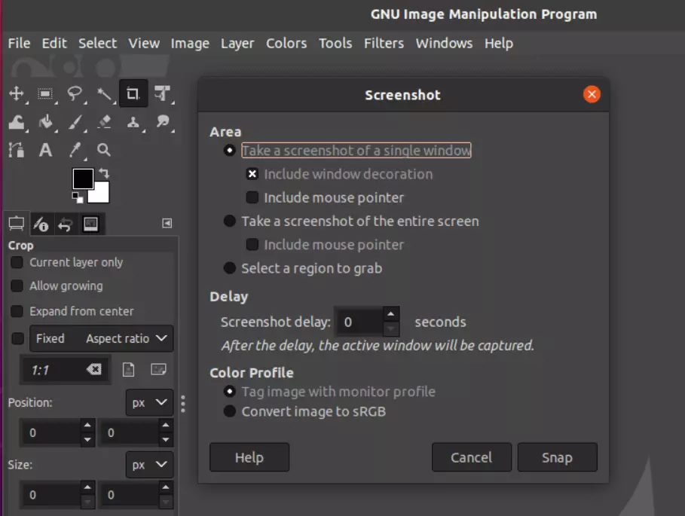Uncheck Include window decoration

[252, 174]
